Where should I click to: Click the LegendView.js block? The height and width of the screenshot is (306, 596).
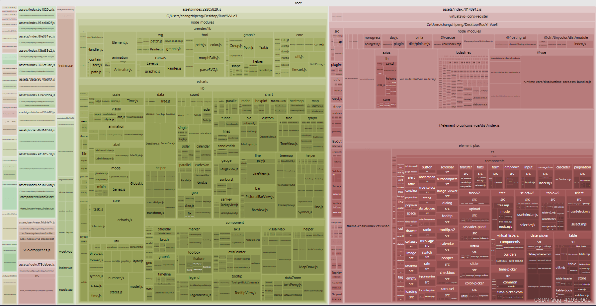tap(200, 295)
